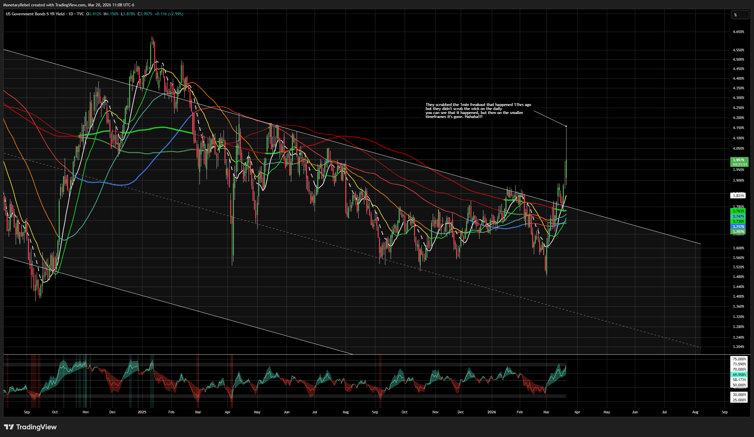The image size is (754, 437).
Task: Click the 3.204% price axis label
Action: [738, 347]
